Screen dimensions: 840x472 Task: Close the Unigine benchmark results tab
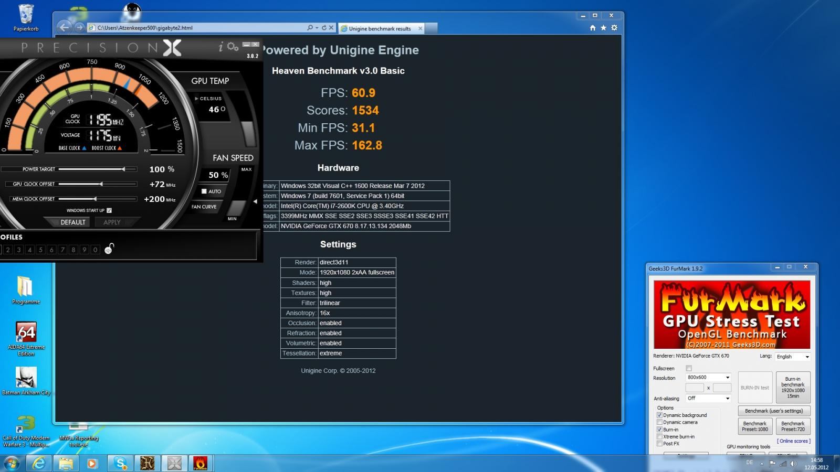(420, 29)
